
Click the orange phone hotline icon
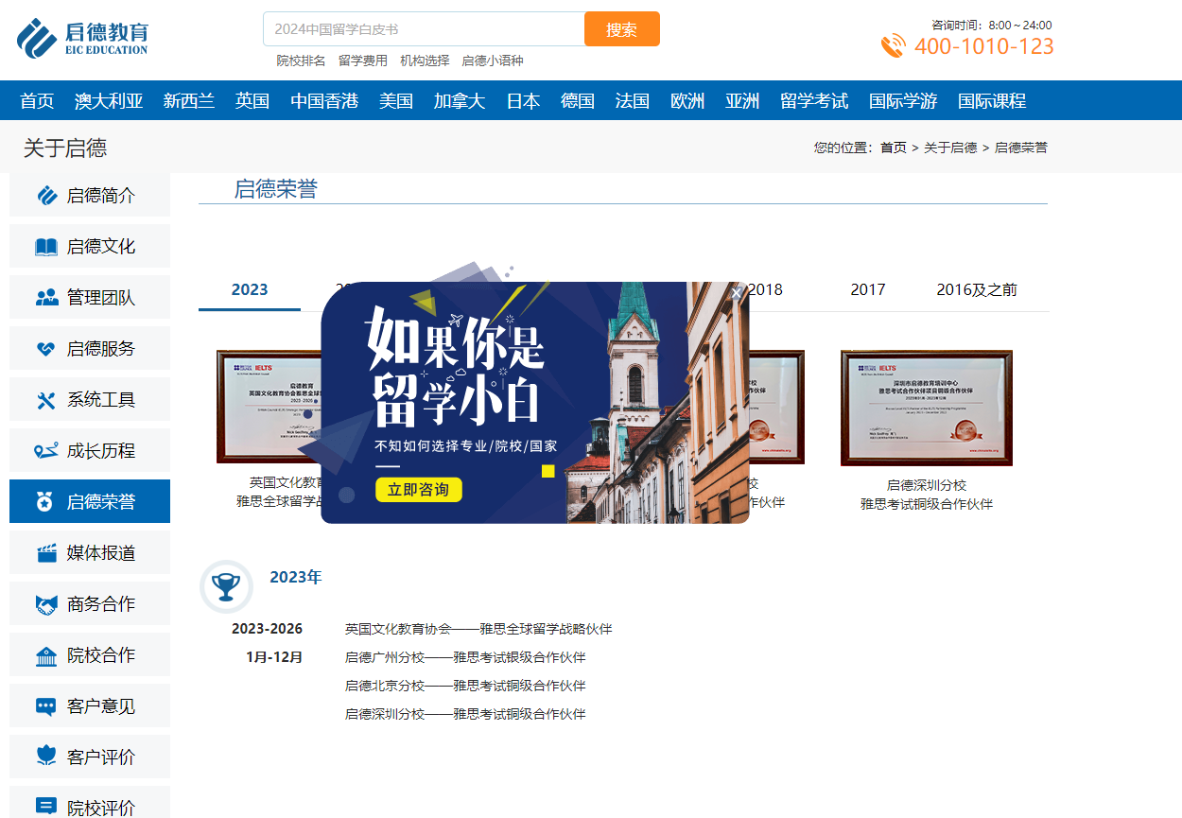(x=893, y=46)
